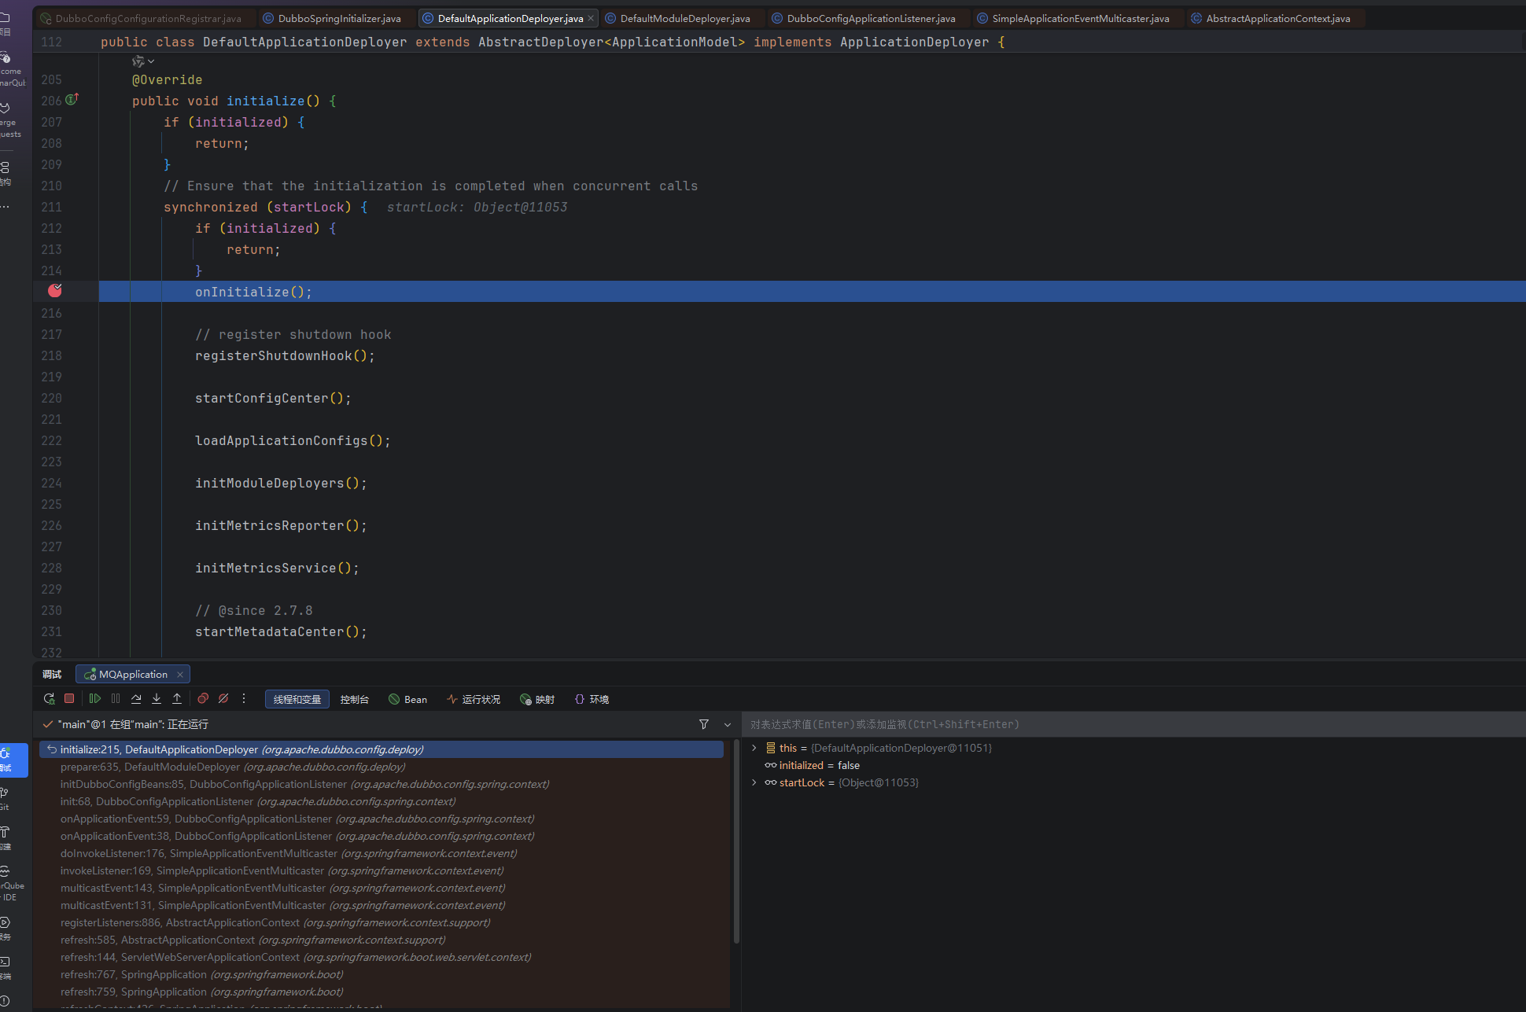Switch to the DefaultModuleDeployer.java tab
Screen dimensions: 1526x1012
point(684,18)
